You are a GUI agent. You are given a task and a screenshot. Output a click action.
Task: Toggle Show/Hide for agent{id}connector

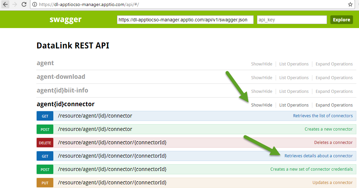pos(262,105)
